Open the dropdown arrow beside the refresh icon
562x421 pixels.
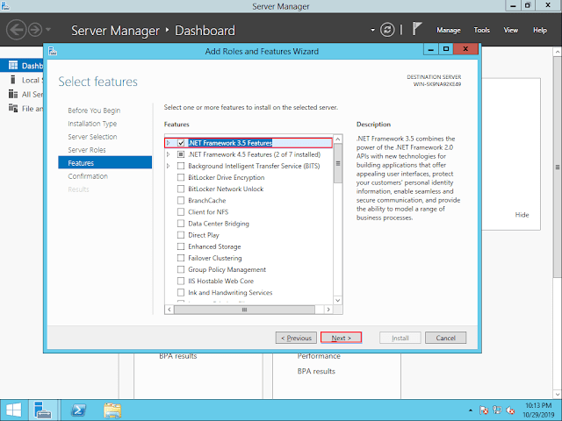click(x=372, y=30)
